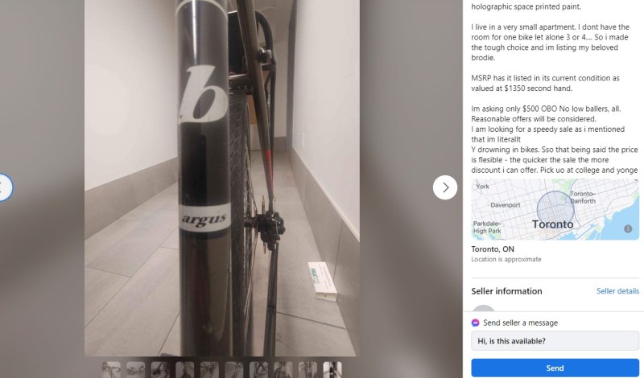Select the fourth photo thumbnail
Screen dimensions: 644x378
[x=185, y=369]
